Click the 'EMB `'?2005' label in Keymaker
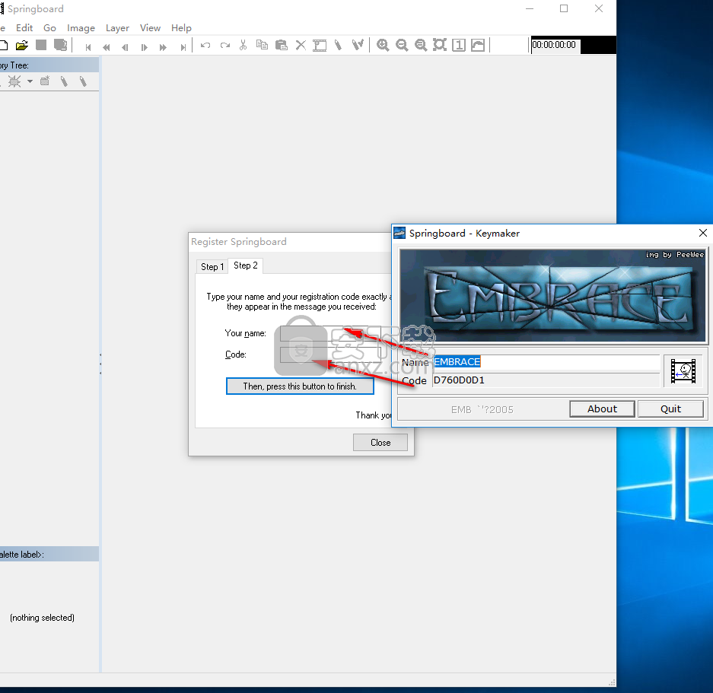 click(482, 410)
